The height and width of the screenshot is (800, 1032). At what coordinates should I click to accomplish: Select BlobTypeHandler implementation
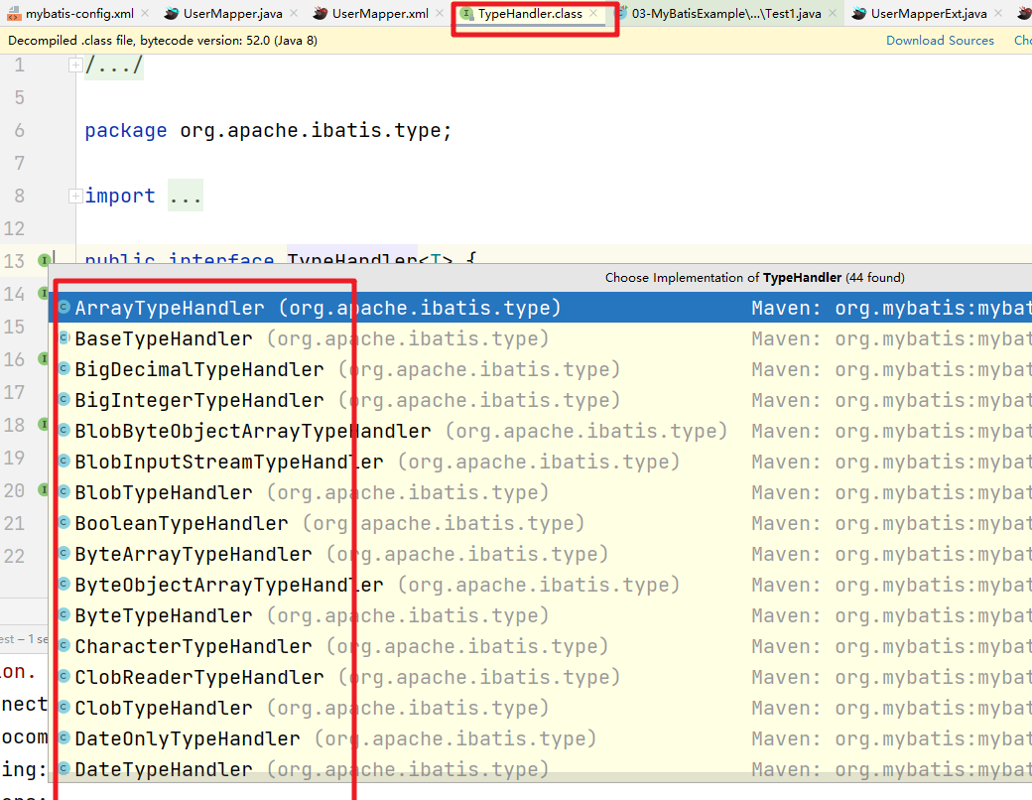541,492
